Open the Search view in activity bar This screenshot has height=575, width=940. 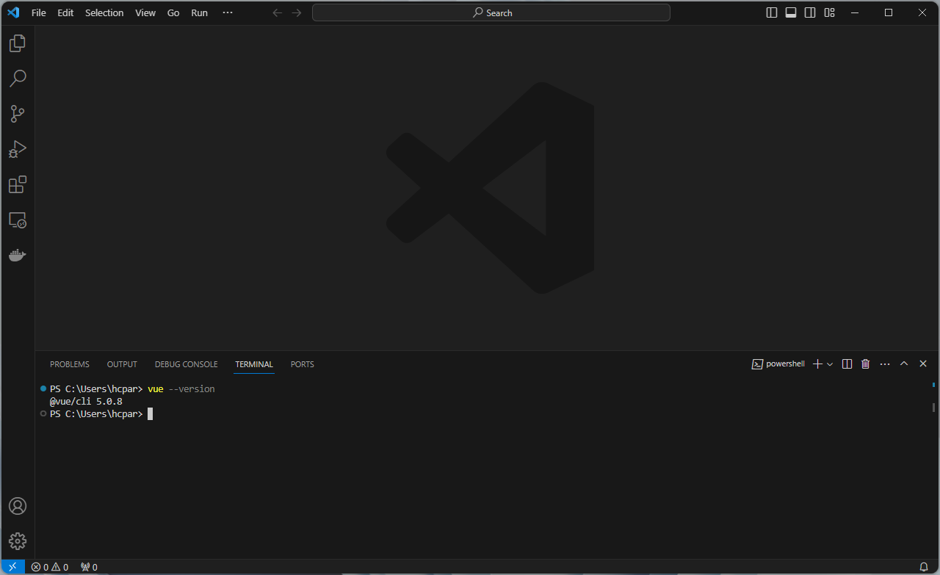(x=18, y=79)
